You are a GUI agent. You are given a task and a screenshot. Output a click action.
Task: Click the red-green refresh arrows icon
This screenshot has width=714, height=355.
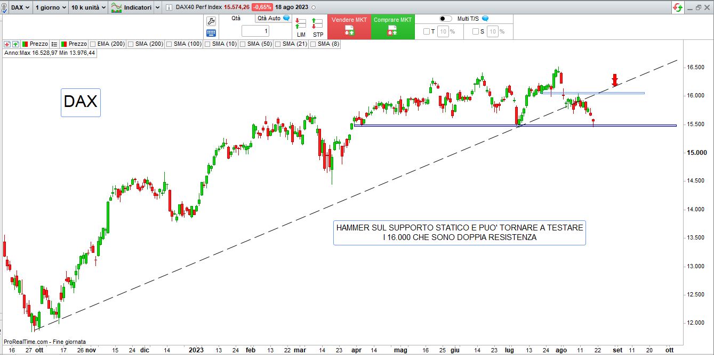(678, 7)
